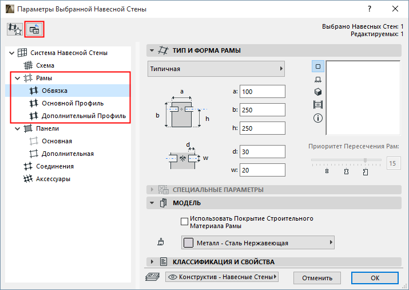Click the medium priority frame icon

[x=346, y=171]
